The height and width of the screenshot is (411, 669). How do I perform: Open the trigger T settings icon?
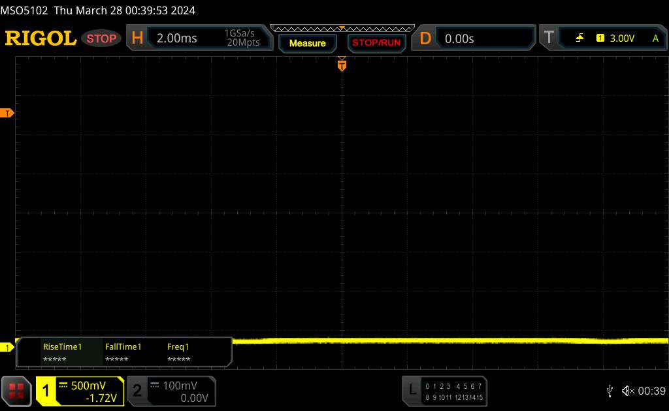click(x=549, y=37)
